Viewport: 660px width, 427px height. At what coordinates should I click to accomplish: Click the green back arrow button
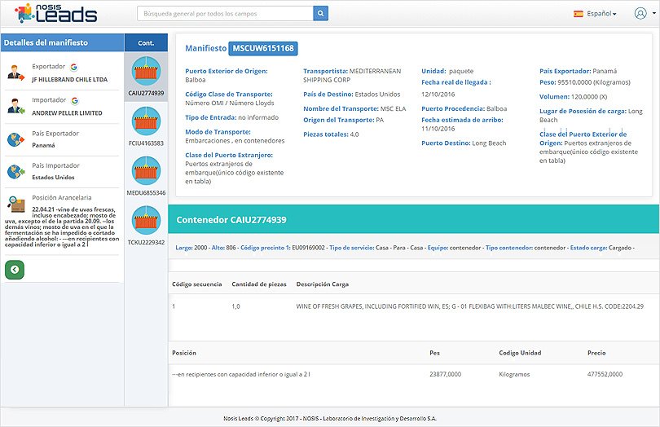(x=15, y=270)
